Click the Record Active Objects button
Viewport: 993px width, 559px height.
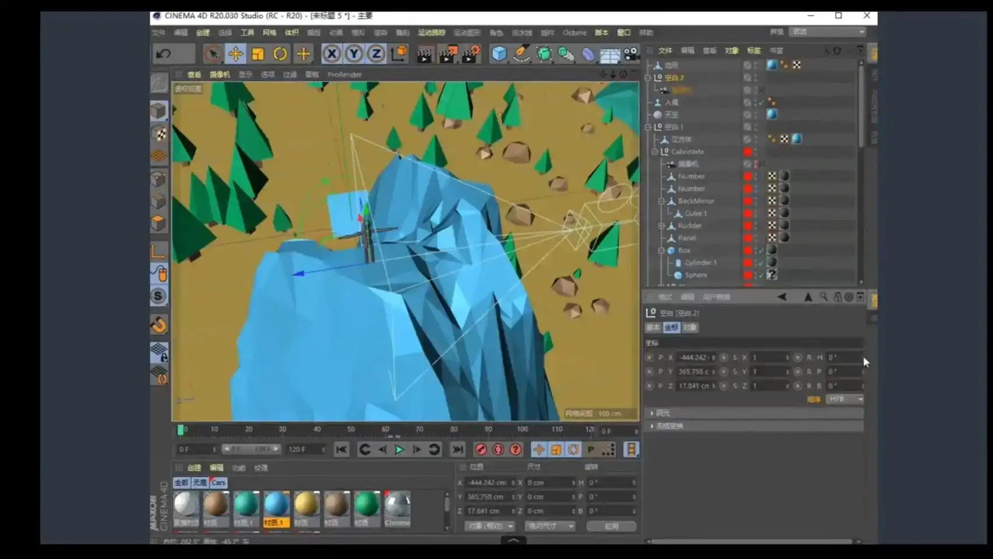tap(481, 450)
